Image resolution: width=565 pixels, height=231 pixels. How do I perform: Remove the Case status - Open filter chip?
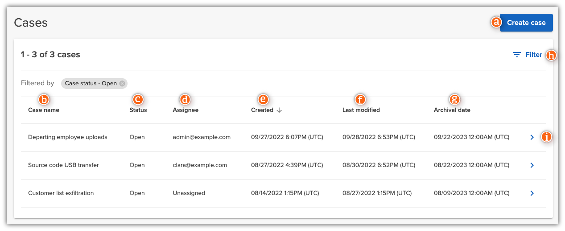[122, 84]
